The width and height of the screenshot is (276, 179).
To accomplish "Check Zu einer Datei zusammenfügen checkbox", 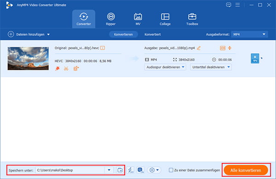I will pos(171,170).
